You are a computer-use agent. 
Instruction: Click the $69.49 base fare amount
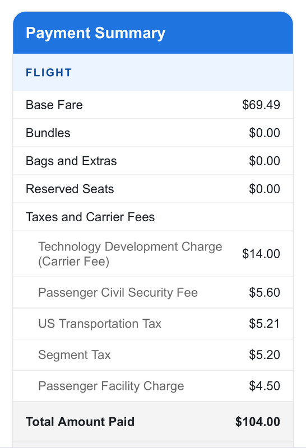pos(261,105)
